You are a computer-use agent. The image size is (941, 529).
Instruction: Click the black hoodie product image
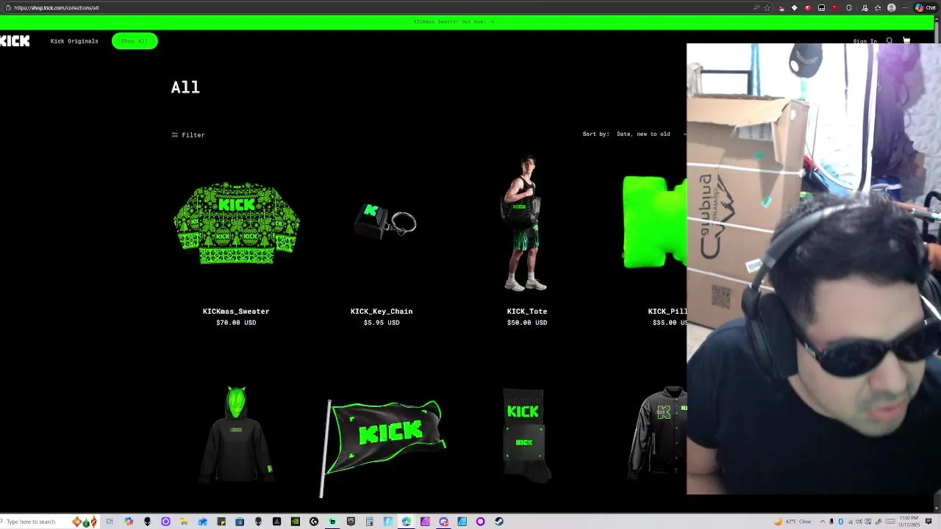point(236,434)
